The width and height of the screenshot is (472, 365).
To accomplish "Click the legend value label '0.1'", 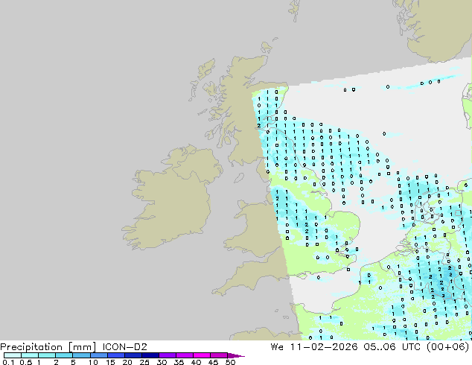I will [7, 362].
